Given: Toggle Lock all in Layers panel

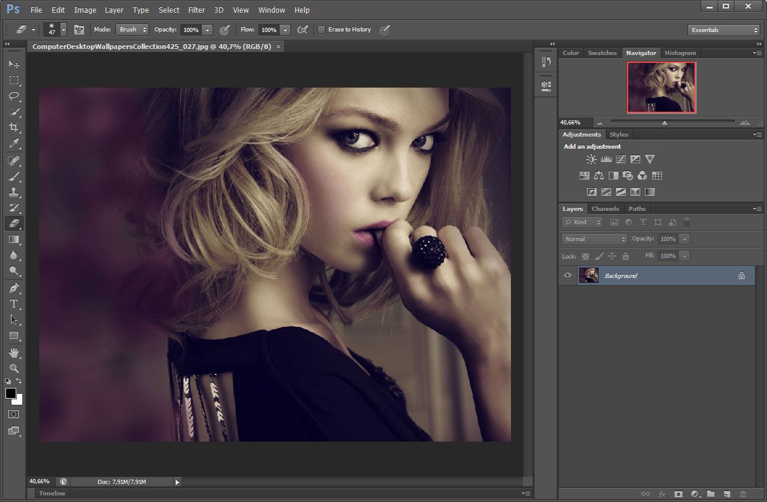Looking at the screenshot, I should click(626, 256).
